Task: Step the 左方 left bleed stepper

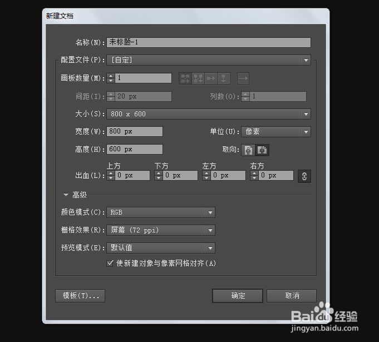Action: pyautogui.click(x=206, y=176)
